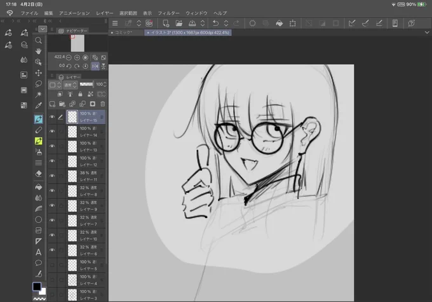Hide layer レイヤー 12 with eye icon
This screenshot has width=432, height=302.
52,161
